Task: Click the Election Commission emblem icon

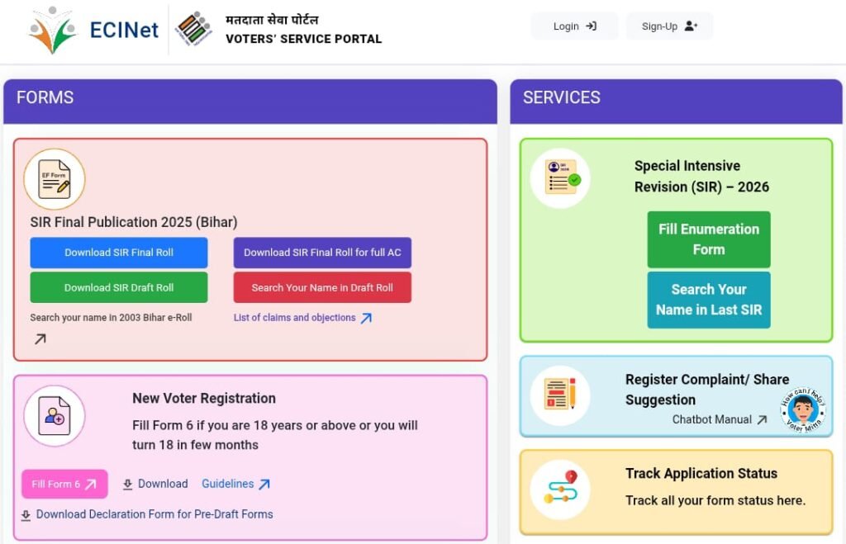Action: pos(194,30)
